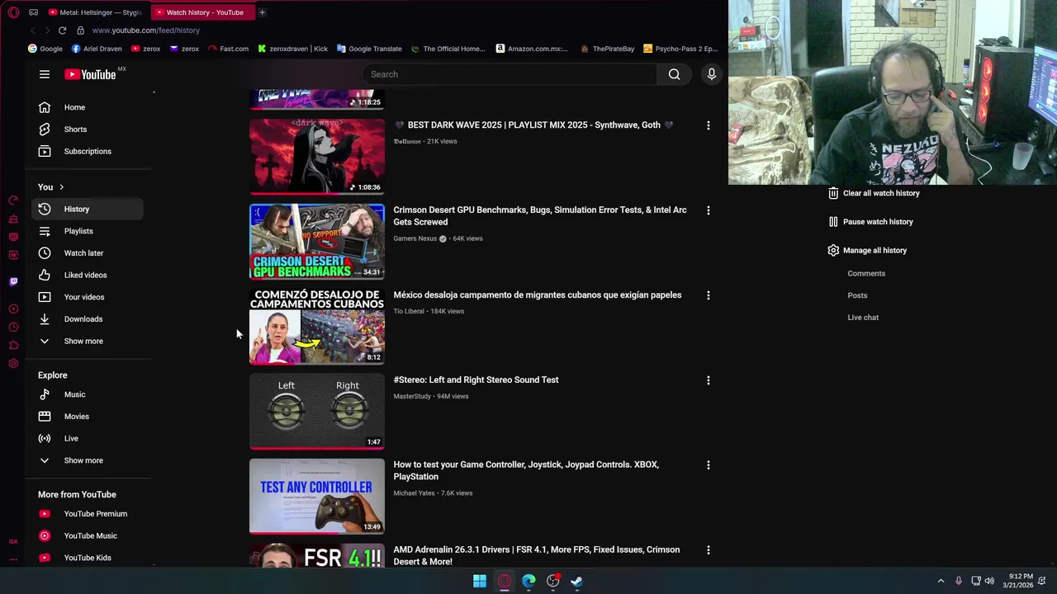Expand Show more under Downloads

tap(88, 341)
